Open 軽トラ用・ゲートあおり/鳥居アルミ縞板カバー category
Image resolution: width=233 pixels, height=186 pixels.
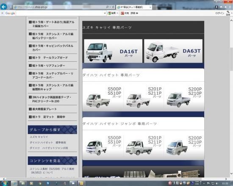click(x=53, y=24)
